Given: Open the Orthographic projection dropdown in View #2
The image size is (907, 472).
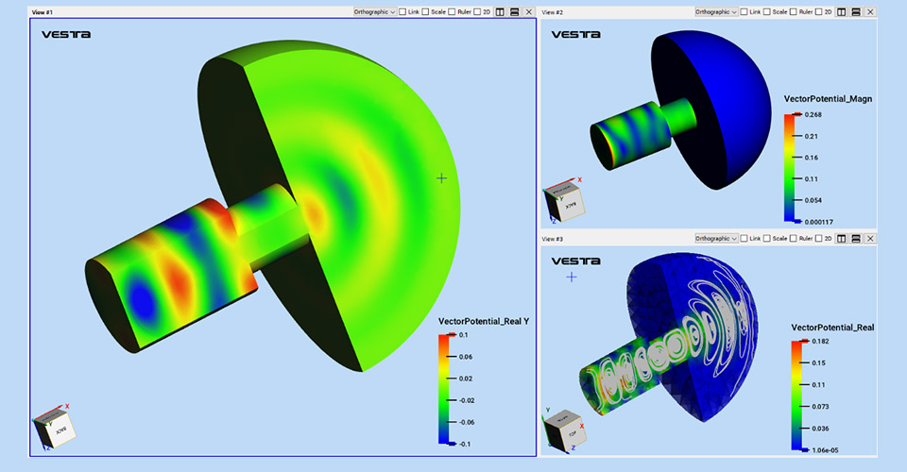Looking at the screenshot, I should [x=714, y=12].
